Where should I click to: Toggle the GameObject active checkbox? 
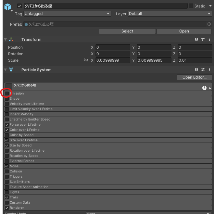[19, 6]
